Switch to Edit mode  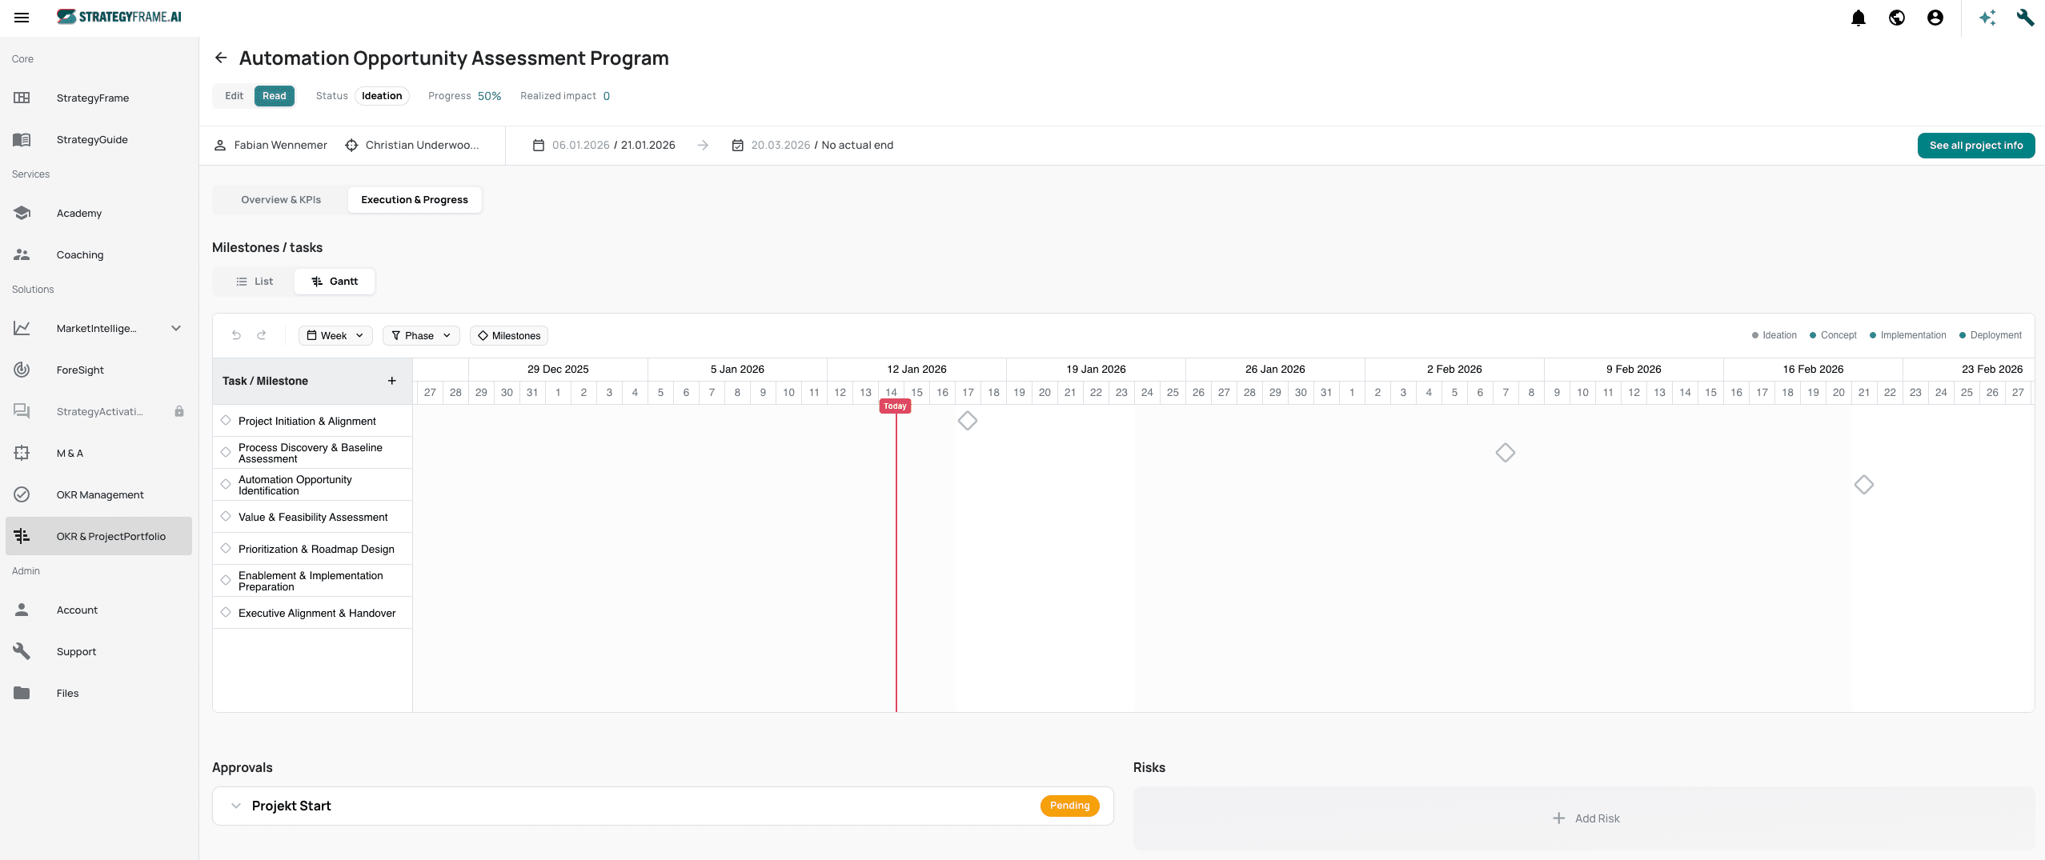(234, 96)
